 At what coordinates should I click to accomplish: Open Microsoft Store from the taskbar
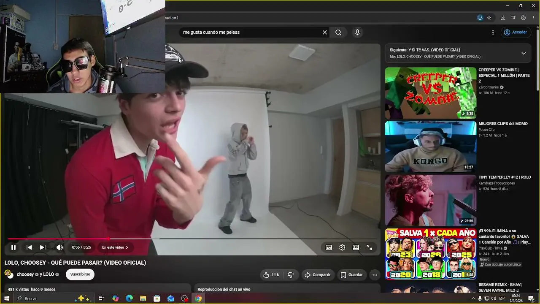pos(157,299)
